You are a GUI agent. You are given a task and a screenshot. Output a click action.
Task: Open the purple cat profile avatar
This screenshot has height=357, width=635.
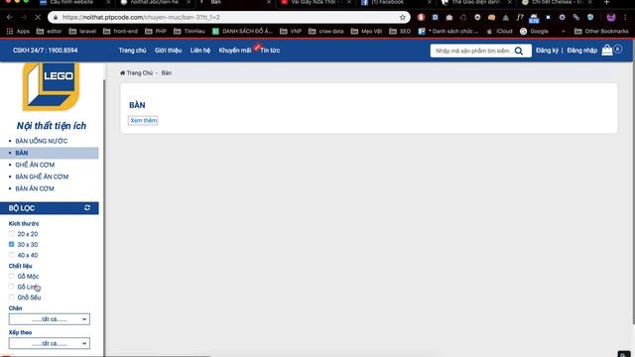pos(611,18)
